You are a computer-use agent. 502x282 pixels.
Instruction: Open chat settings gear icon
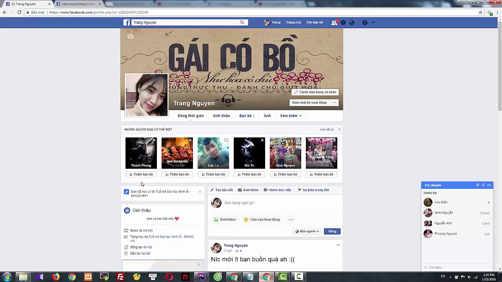[478, 185]
